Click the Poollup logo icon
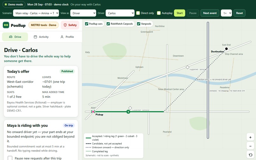The image size is (256, 160). 6,25
